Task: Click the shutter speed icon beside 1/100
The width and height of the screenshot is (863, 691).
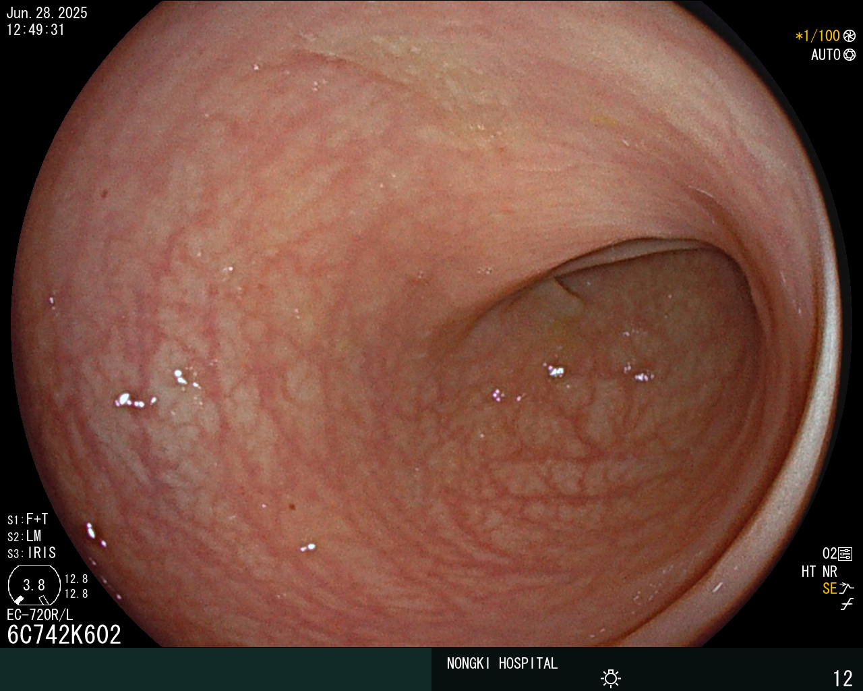Action: [849, 36]
